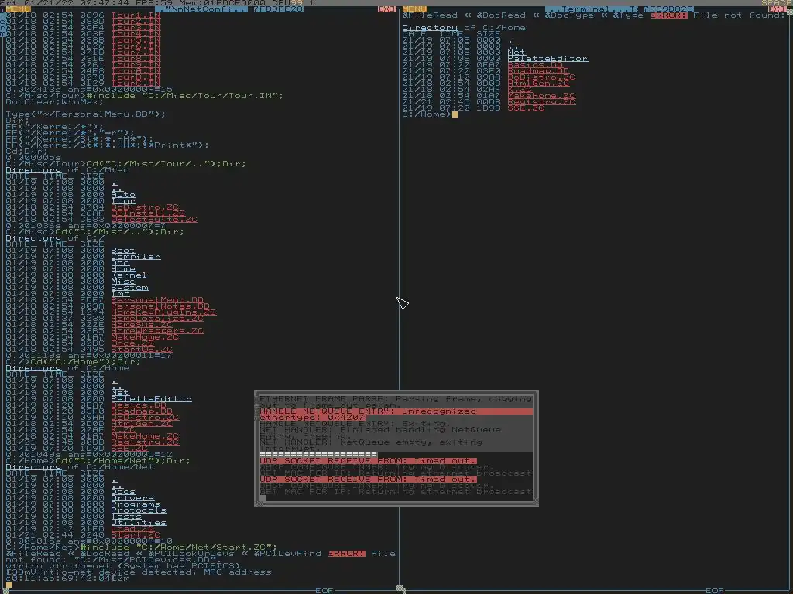Open StartOS.ZC file link
The width and height of the screenshot is (793, 594).
point(142,349)
